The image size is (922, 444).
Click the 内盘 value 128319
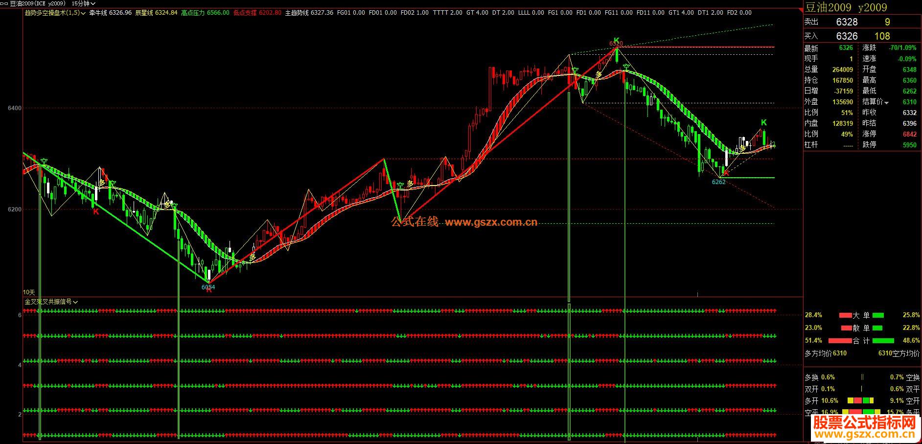tap(842, 123)
